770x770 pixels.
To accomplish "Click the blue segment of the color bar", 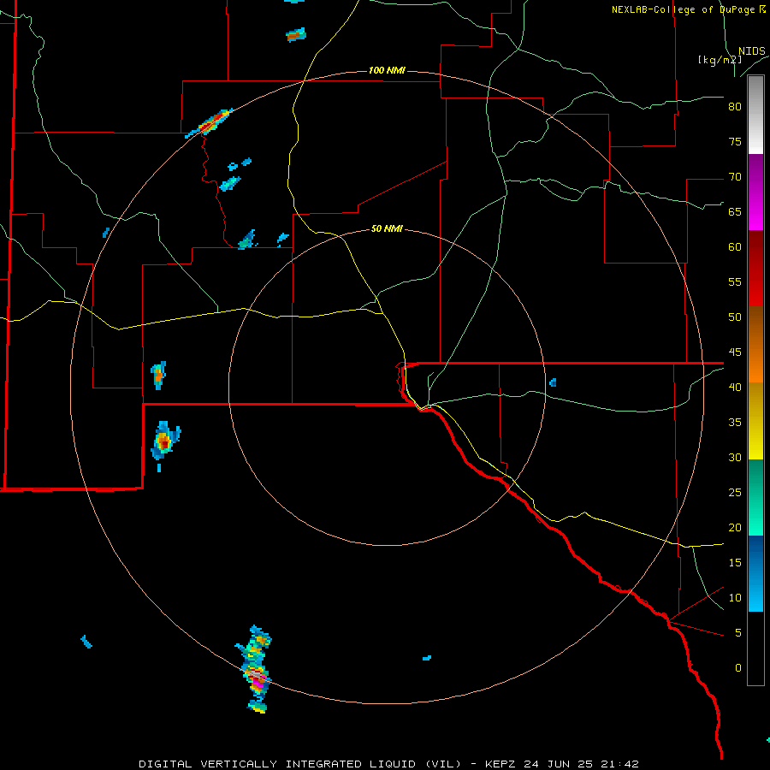I will (x=755, y=573).
